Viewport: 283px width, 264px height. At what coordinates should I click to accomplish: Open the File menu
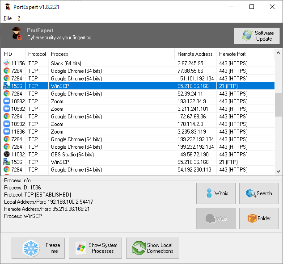pyautogui.click(x=8, y=18)
